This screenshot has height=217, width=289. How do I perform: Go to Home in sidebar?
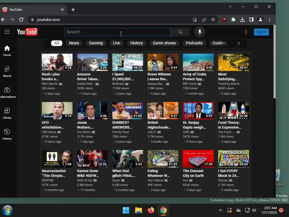coord(7,51)
